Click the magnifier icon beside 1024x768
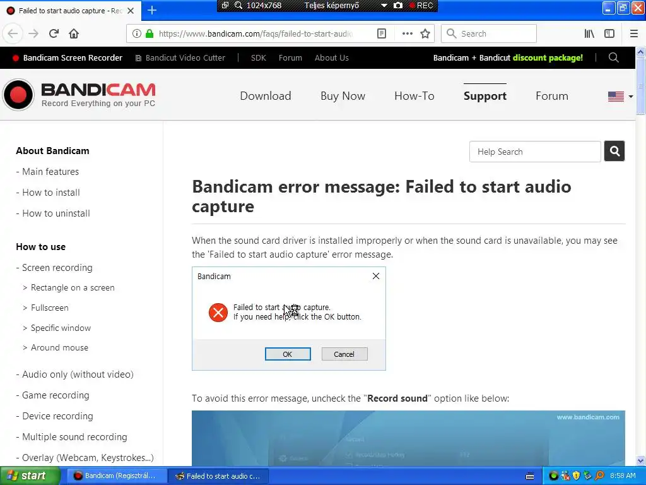The height and width of the screenshot is (485, 646). click(238, 5)
